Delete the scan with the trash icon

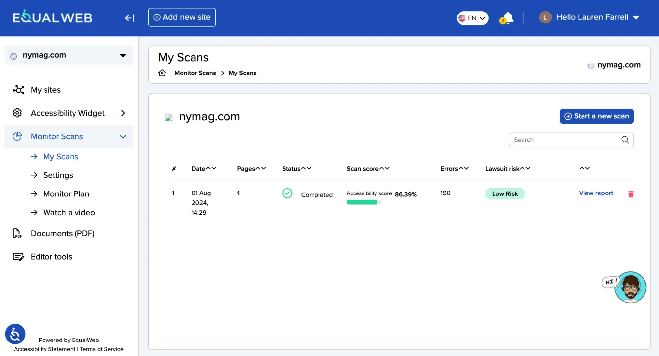tap(631, 194)
